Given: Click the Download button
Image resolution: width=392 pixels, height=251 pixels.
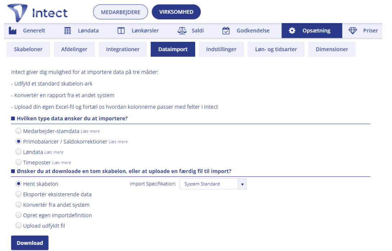Looking at the screenshot, I should 30,243.
